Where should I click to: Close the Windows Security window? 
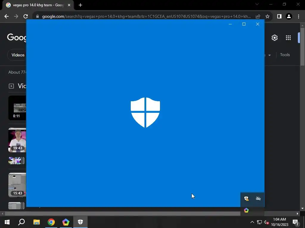click(x=258, y=24)
